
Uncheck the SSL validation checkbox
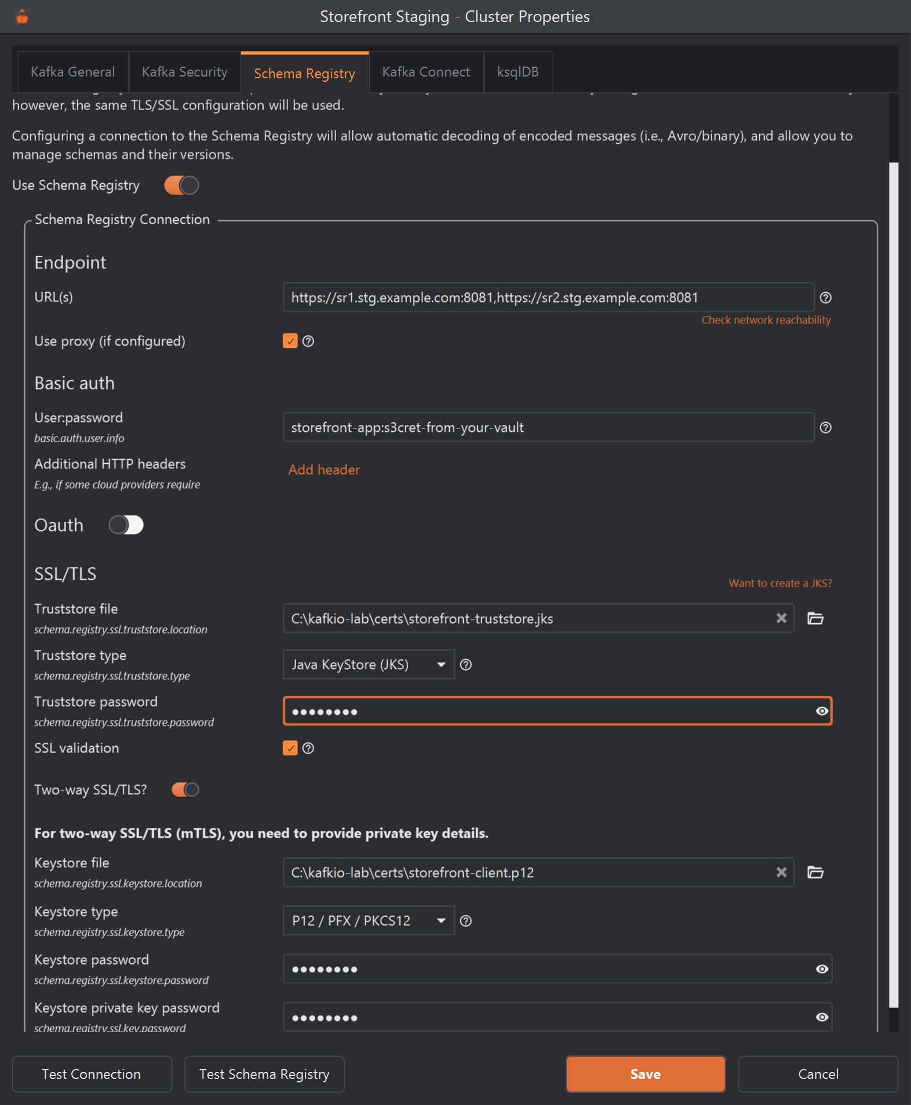[x=290, y=748]
